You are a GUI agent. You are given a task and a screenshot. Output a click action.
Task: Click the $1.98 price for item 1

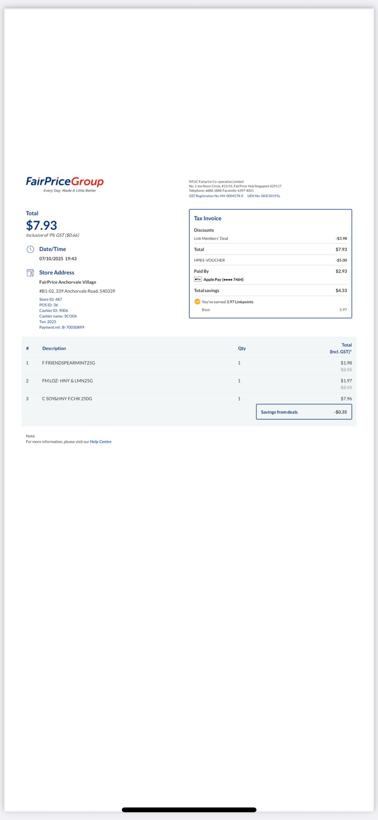pos(346,363)
